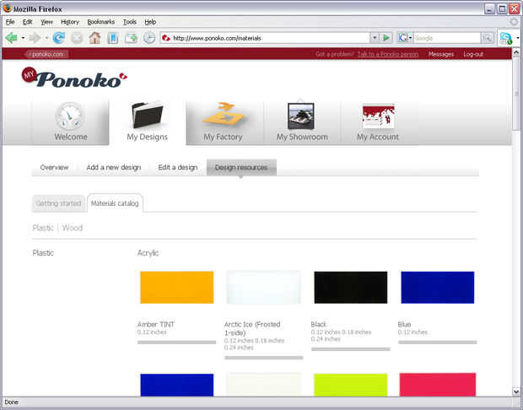Screen dimensions: 523x410
Task: Select the Amber TINT acrylic swatch
Action: click(177, 287)
